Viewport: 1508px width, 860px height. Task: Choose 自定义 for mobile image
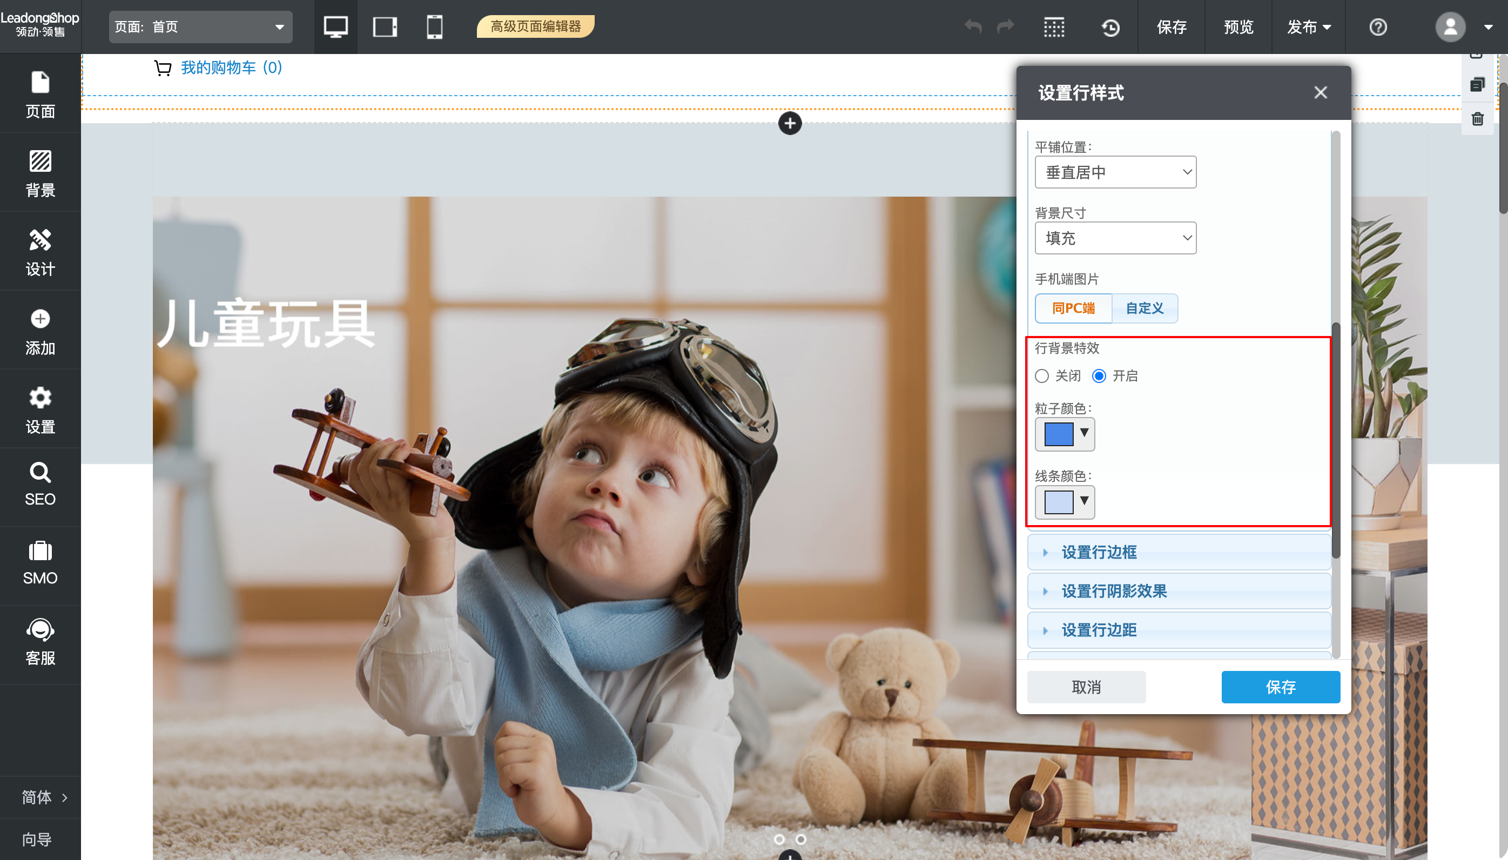(1145, 308)
